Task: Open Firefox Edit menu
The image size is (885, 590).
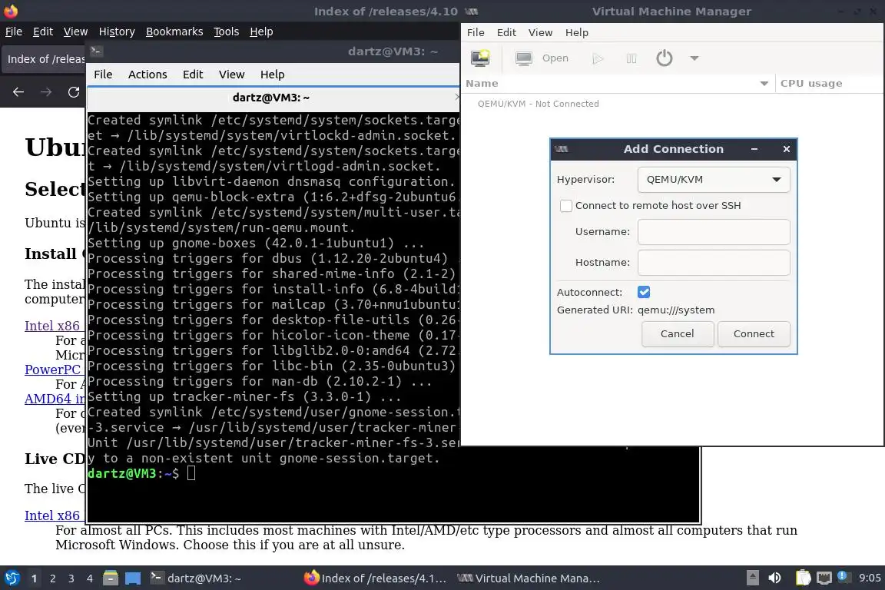Action: point(43,31)
